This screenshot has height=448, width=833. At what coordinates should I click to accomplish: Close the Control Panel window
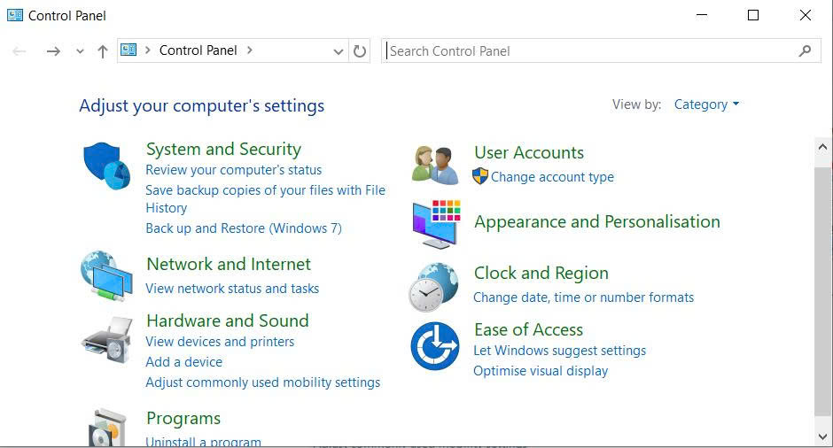(806, 15)
